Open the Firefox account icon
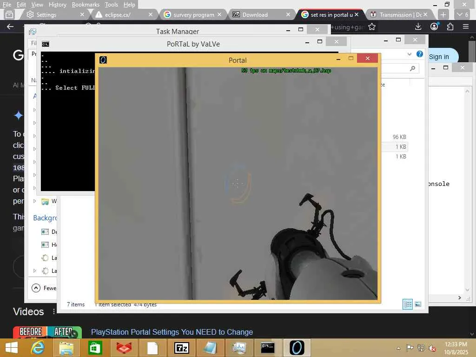The height and width of the screenshot is (357, 476). click(x=435, y=26)
